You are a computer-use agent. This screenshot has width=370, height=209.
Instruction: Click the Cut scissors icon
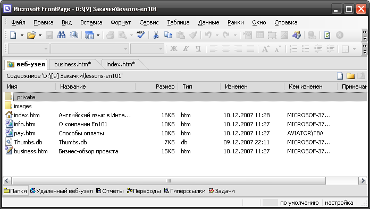[156, 36]
